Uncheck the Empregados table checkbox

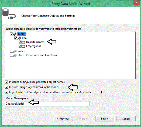point(20,46)
